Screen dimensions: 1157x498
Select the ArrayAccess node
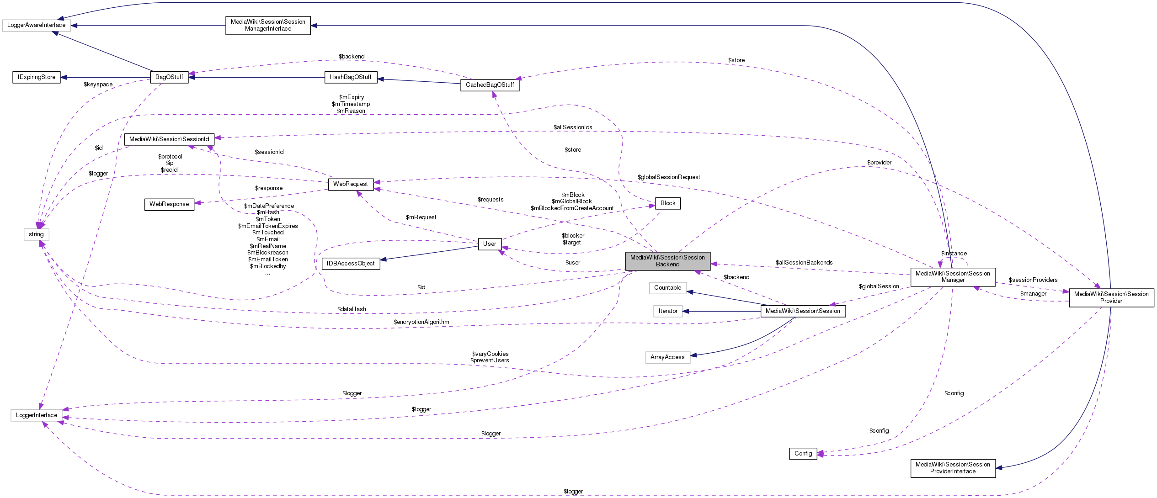pyautogui.click(x=667, y=357)
